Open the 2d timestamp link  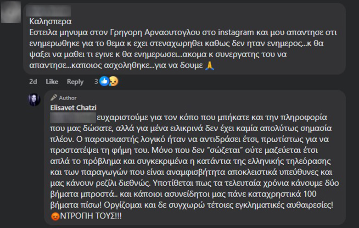[x=33, y=82]
